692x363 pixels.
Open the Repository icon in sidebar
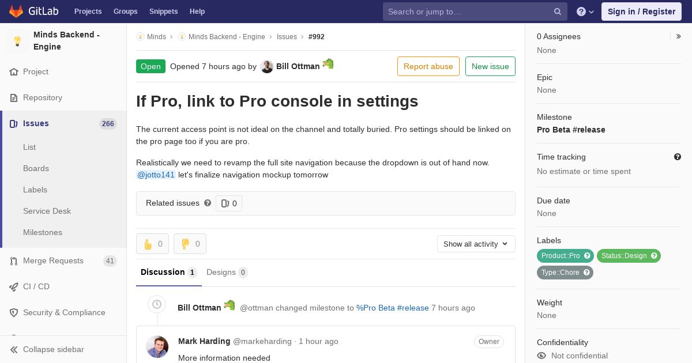point(14,98)
